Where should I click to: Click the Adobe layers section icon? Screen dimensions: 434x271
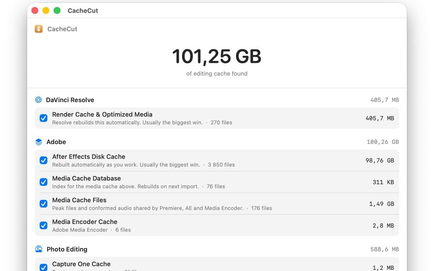(x=39, y=142)
